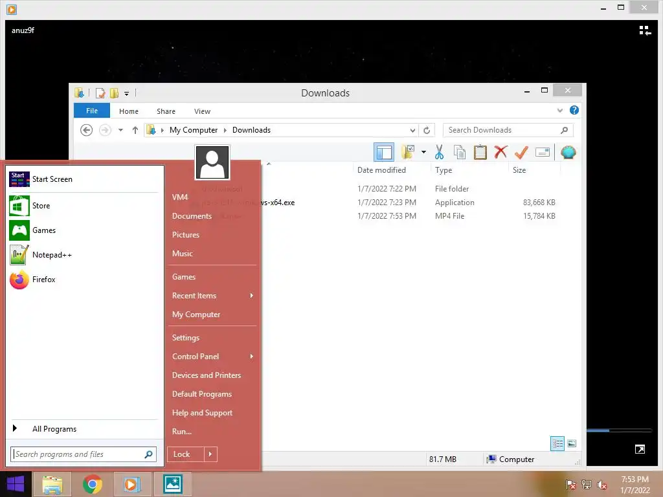Click the Paste clipboard icon
The image size is (663, 497).
pos(480,152)
